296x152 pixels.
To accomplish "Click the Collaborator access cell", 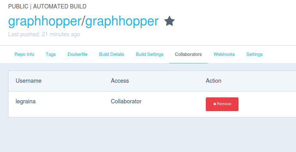I will (x=126, y=101).
